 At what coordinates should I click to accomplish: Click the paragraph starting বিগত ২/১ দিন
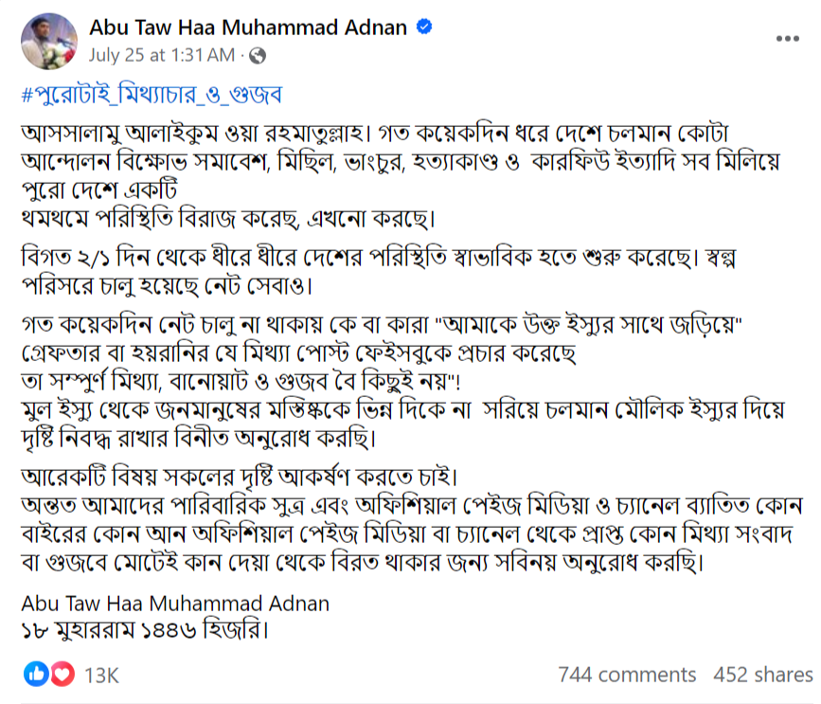(x=379, y=271)
